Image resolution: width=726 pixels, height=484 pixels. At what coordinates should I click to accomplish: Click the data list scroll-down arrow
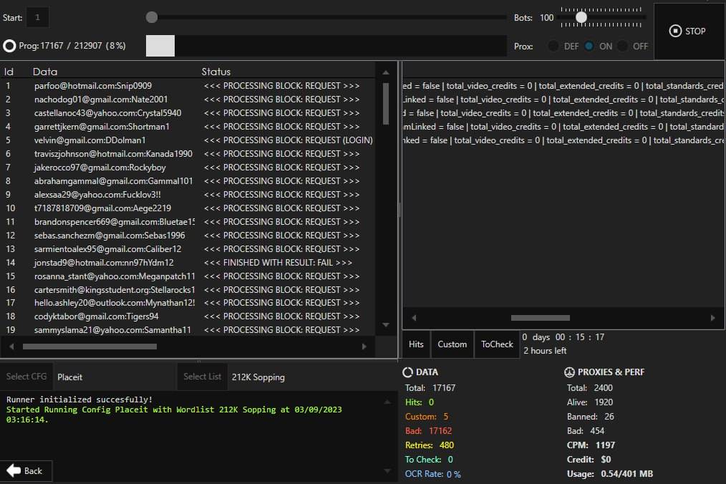click(386, 325)
